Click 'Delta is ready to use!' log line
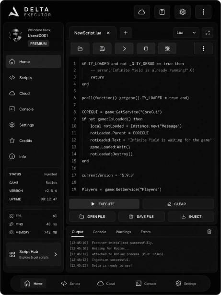This screenshot has height=295, width=221. 112,265
